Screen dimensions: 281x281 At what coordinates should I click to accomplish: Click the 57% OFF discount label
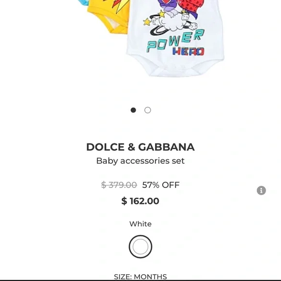pos(161,185)
